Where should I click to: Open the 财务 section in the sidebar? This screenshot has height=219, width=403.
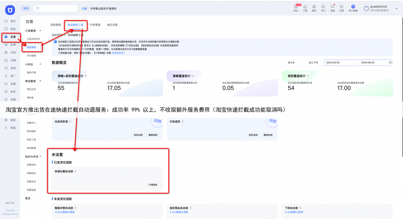(11, 91)
